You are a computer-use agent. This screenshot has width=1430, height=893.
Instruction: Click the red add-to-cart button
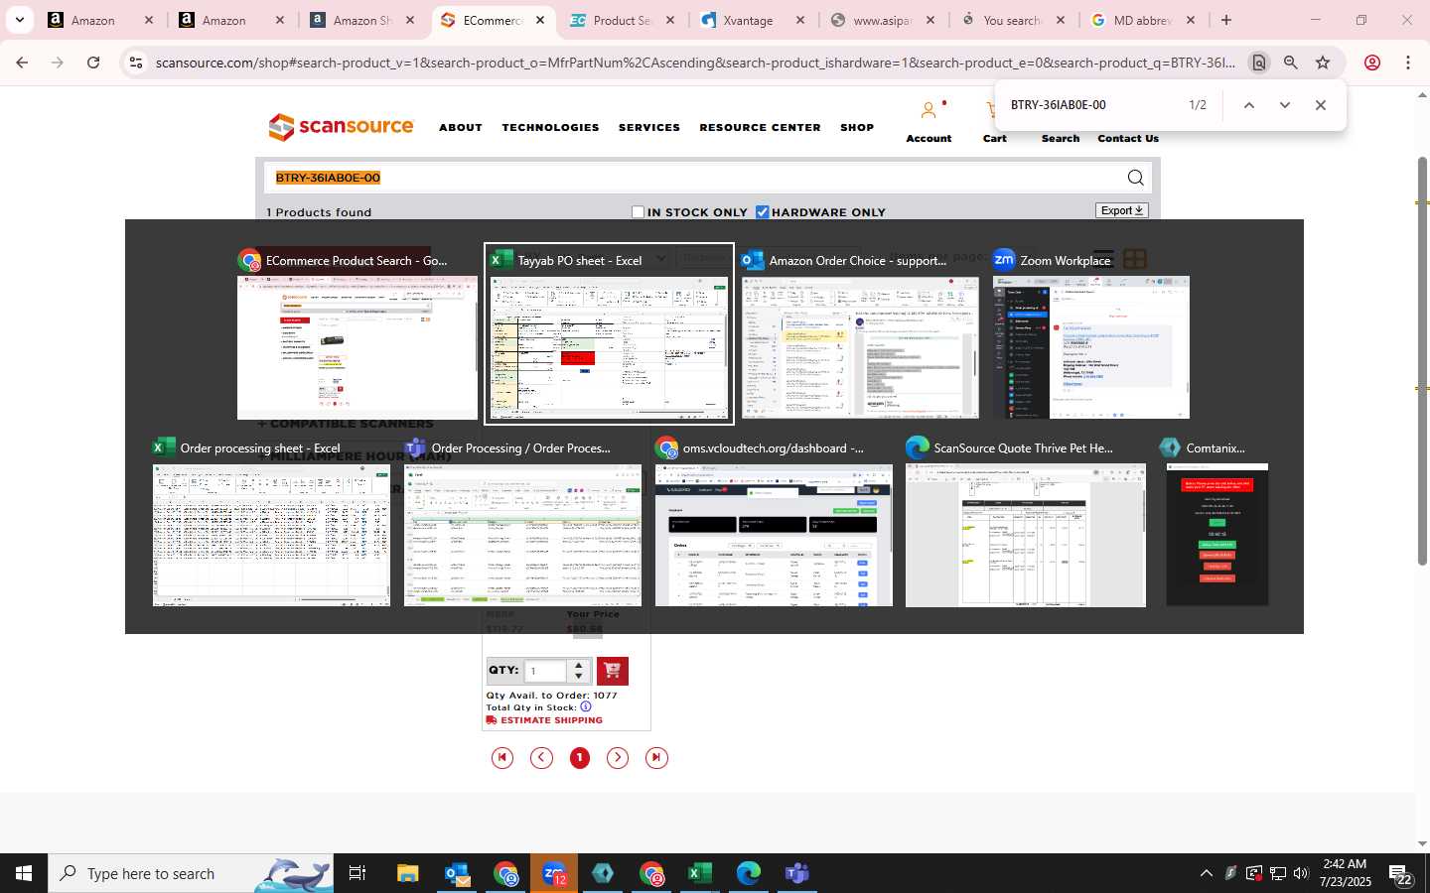(x=612, y=671)
